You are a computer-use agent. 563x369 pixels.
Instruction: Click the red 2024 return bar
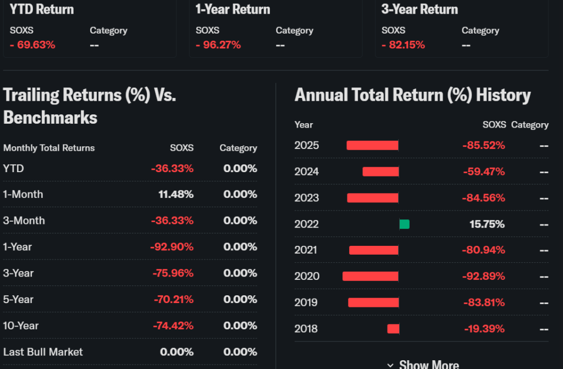pos(380,172)
